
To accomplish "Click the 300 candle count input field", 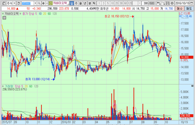I will [145, 3].
